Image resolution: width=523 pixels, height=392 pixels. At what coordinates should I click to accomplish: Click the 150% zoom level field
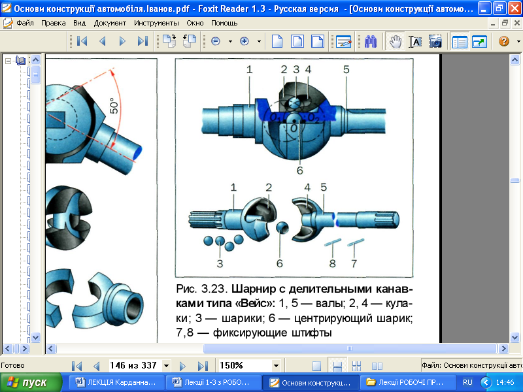pyautogui.click(x=245, y=366)
